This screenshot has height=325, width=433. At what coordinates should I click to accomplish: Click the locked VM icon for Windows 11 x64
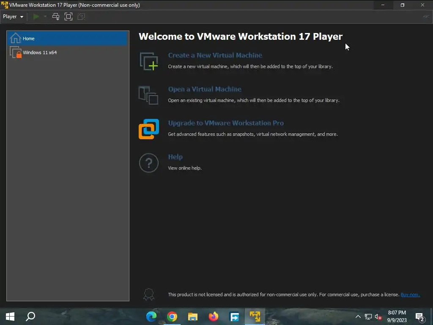(x=16, y=52)
